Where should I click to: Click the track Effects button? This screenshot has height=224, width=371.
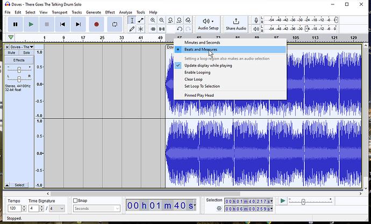point(19,60)
